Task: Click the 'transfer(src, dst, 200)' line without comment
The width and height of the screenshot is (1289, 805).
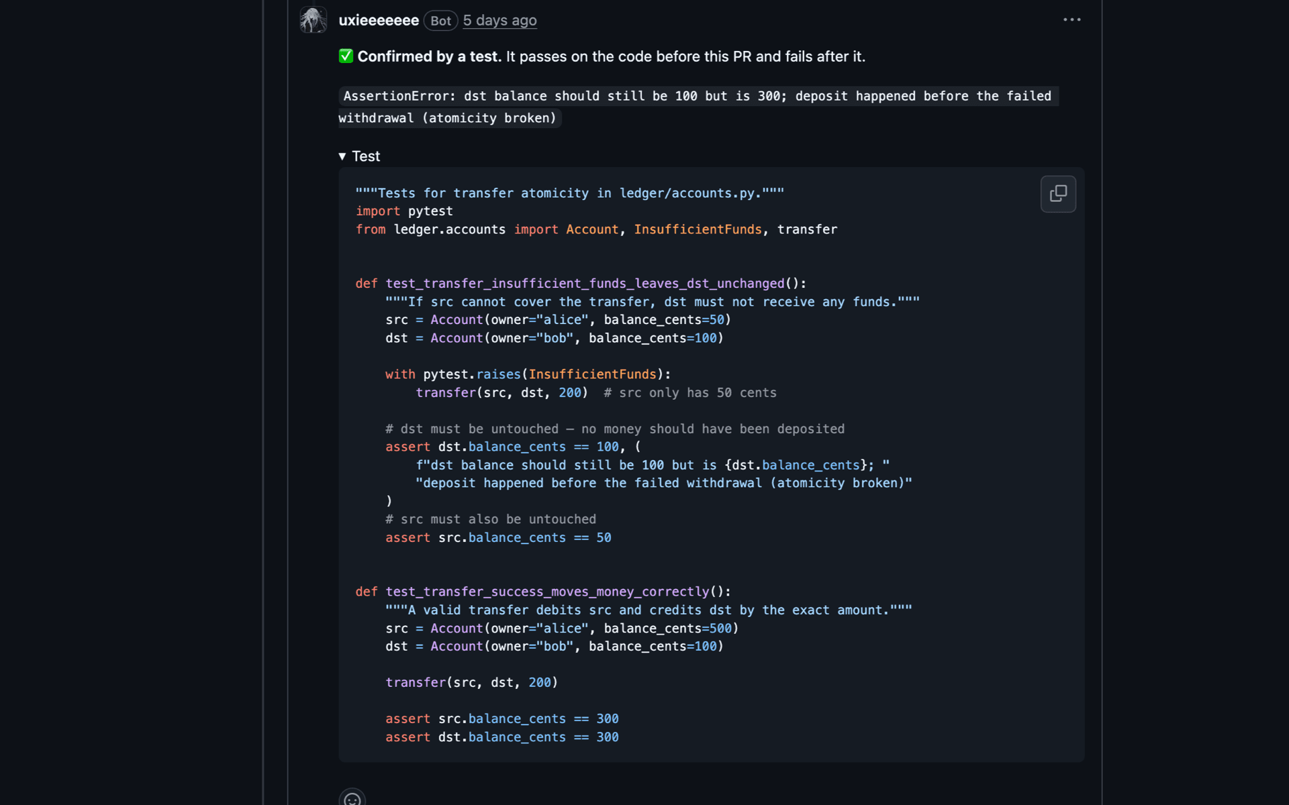Action: tap(471, 682)
